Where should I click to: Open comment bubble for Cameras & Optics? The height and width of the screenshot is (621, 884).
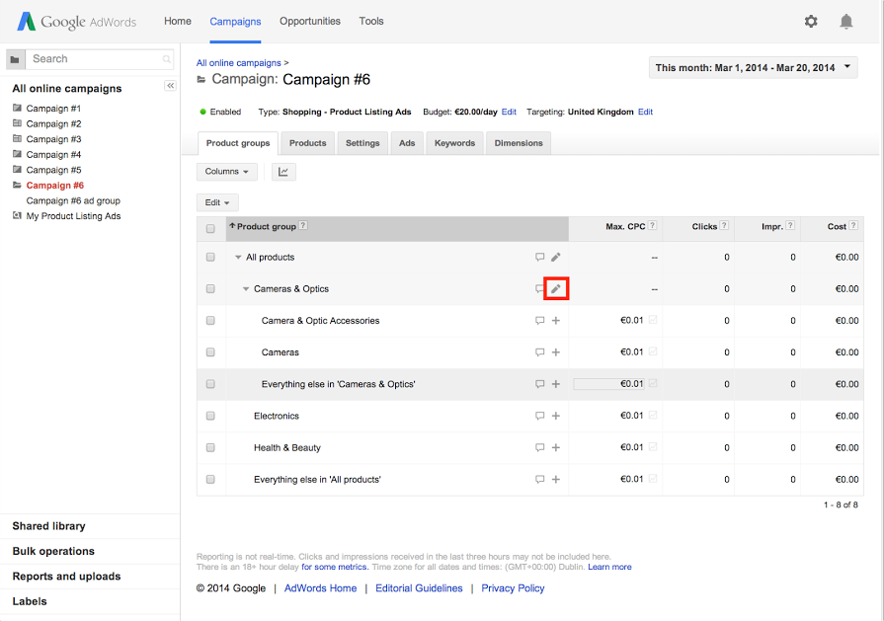pyautogui.click(x=539, y=288)
